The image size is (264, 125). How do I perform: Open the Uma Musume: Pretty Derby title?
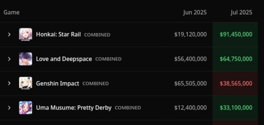coord(74,108)
